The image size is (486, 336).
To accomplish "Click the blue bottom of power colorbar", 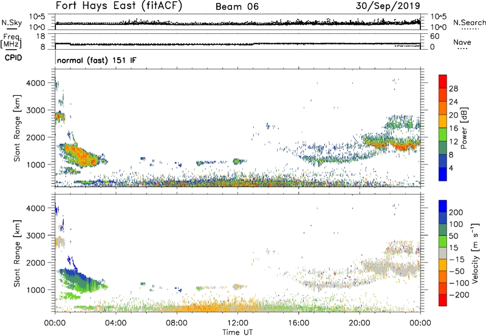I will coord(443,174).
